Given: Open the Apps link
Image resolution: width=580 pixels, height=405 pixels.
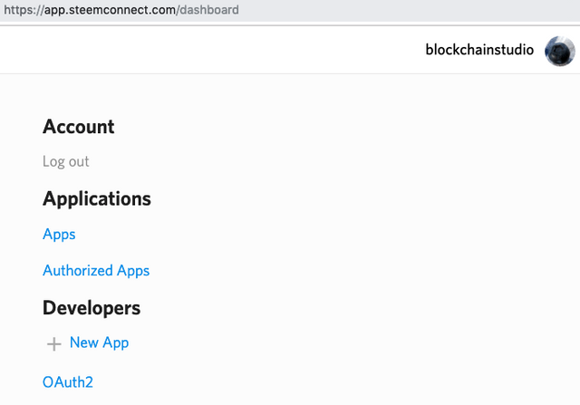Looking at the screenshot, I should pos(59,235).
